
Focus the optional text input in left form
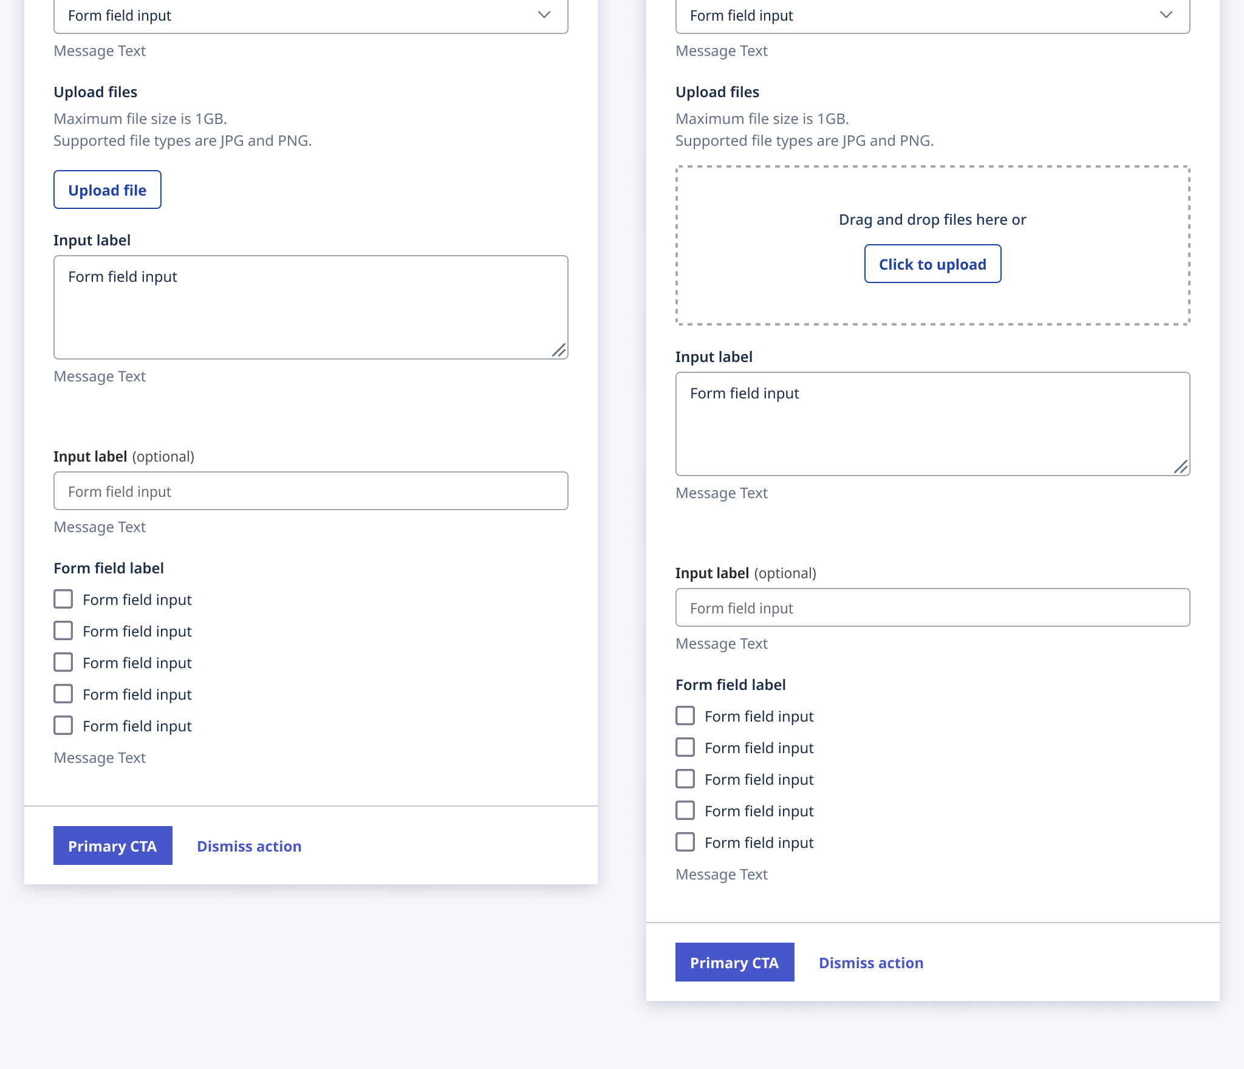311,491
